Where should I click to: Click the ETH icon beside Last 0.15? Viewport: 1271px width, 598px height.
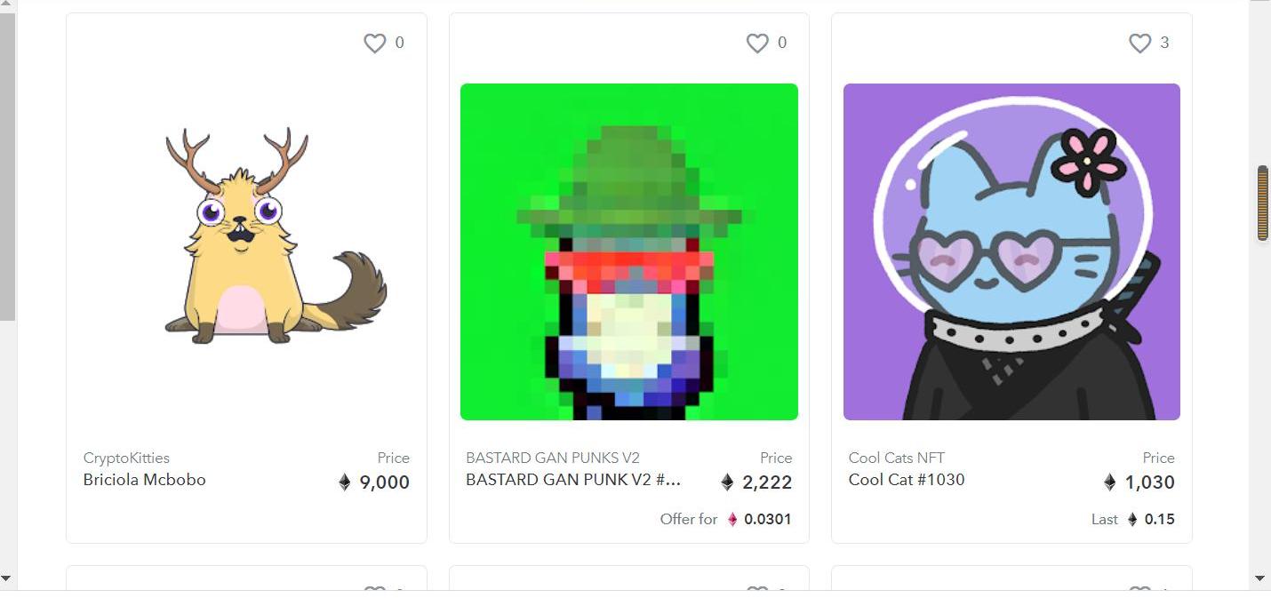(1132, 520)
